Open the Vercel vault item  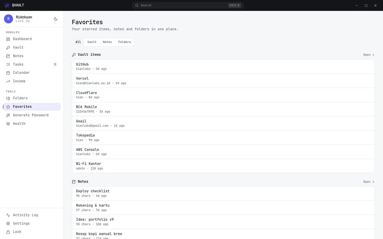(223, 81)
